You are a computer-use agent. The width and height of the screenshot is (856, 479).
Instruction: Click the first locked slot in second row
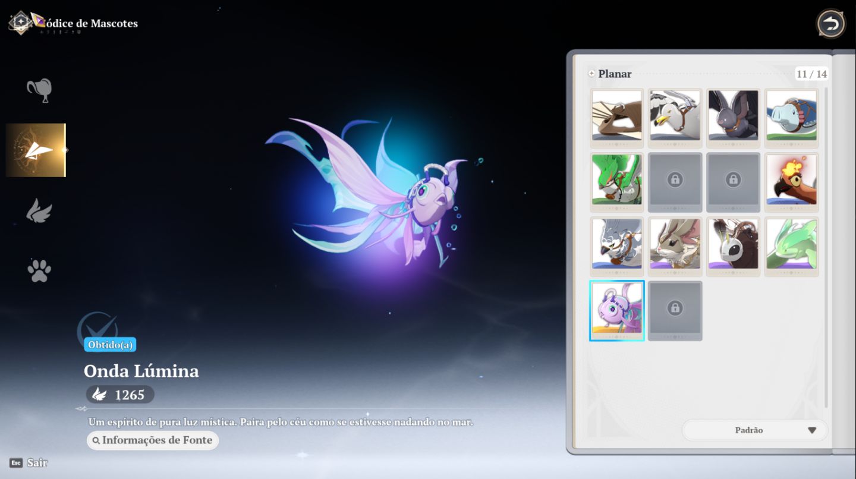click(x=675, y=182)
